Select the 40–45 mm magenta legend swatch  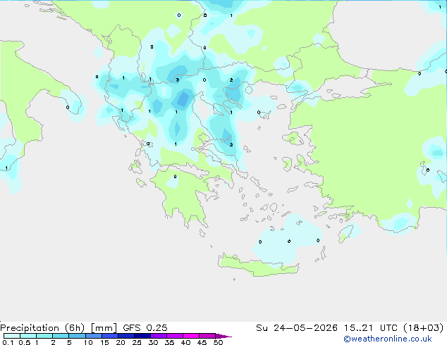(191, 336)
